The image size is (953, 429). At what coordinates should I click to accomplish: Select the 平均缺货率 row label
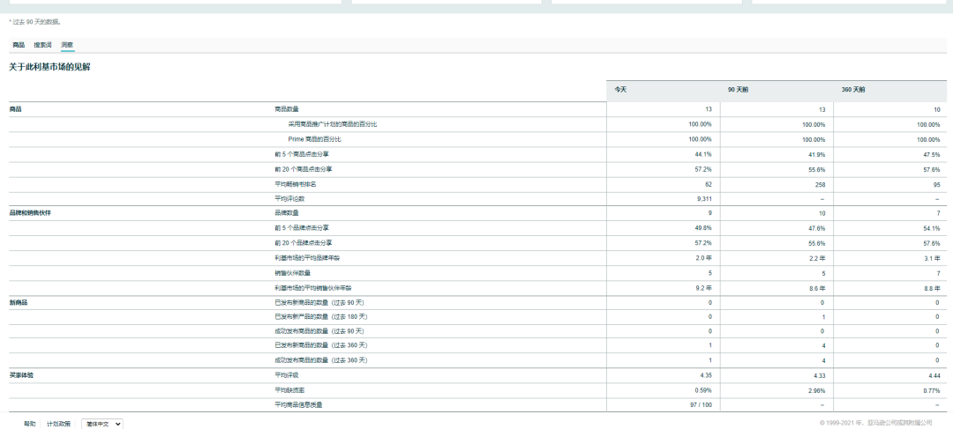[289, 389]
